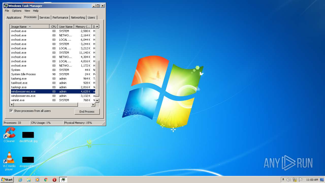Open VLC media player desktop shortcut
Viewport: 325px width, 183px height.
pos(9,161)
